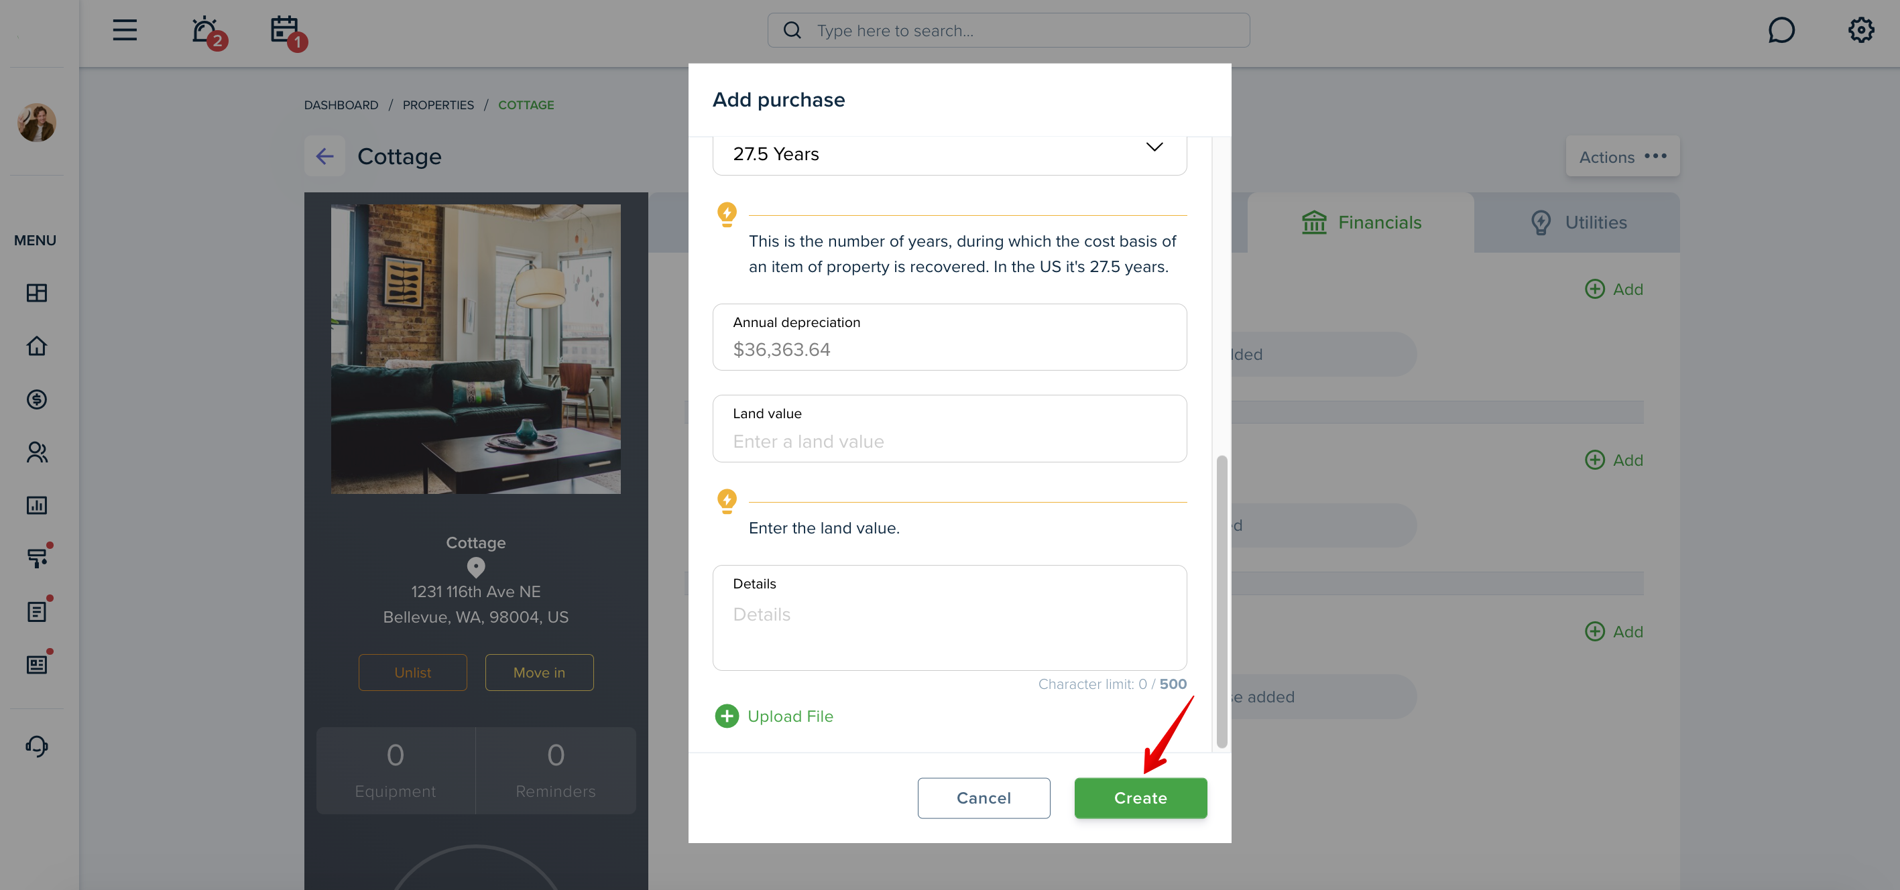Open support headset icon in sidebar
This screenshot has width=1900, height=890.
(37, 746)
